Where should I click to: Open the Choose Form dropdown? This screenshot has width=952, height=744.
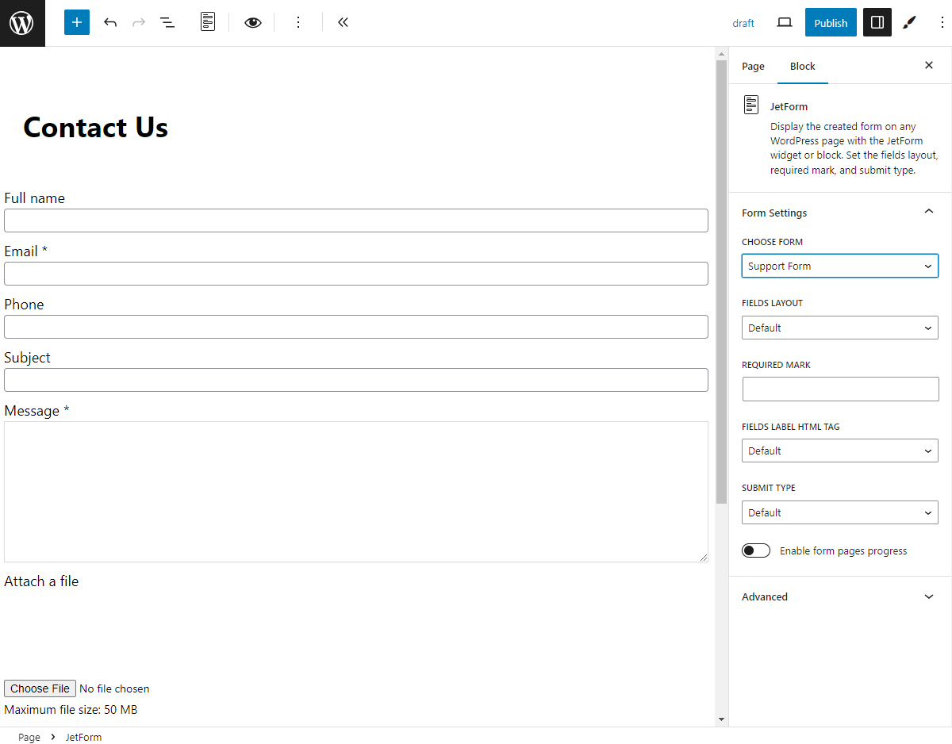(839, 266)
